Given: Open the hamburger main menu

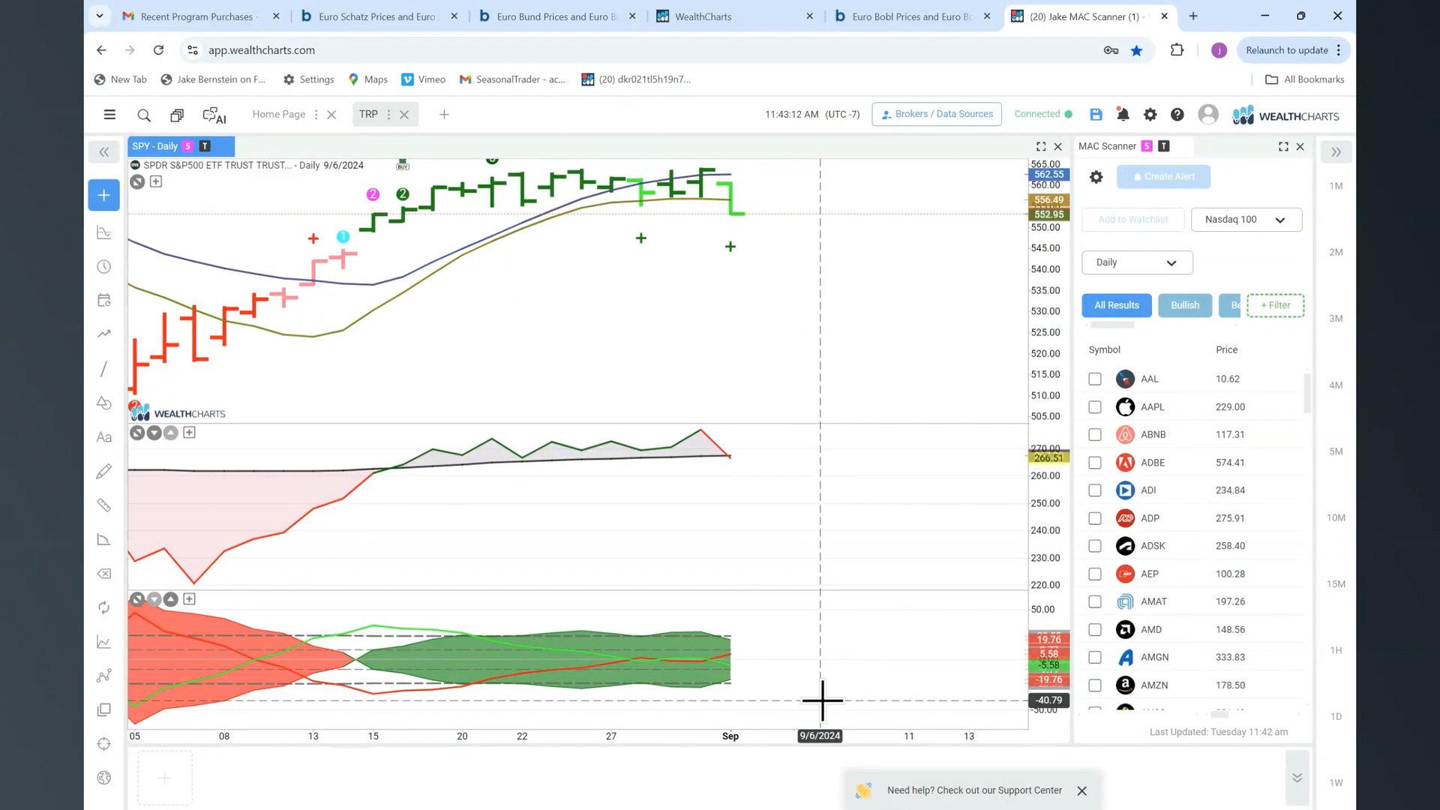Looking at the screenshot, I should pos(109,115).
